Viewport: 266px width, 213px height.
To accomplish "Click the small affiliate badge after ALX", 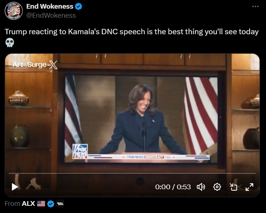I will [60, 204].
